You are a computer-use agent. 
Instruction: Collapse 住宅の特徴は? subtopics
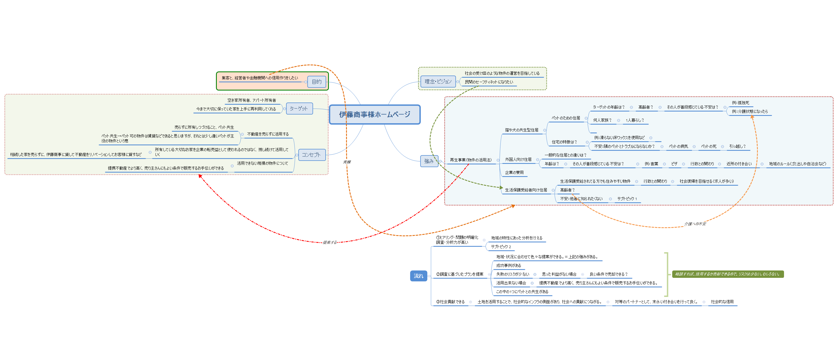tap(587, 142)
